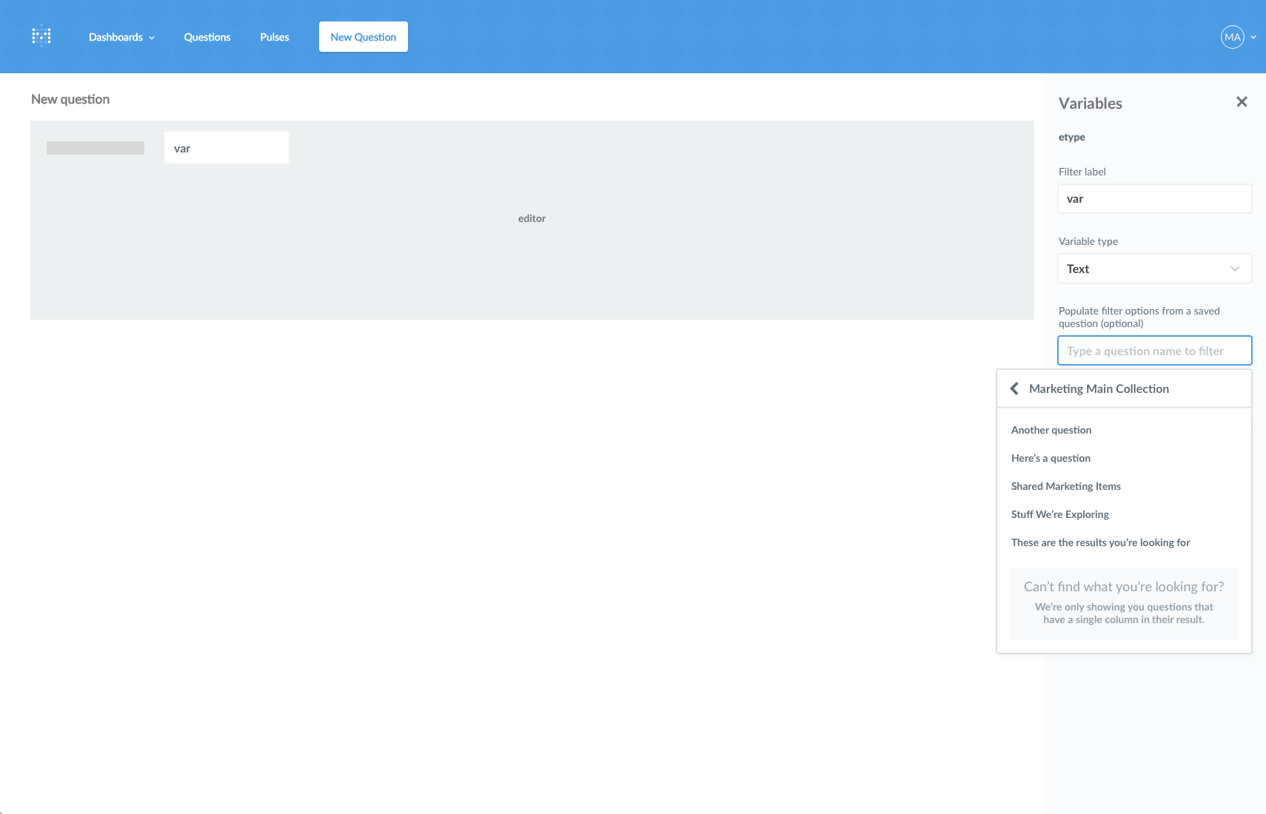
Task: Click the New Question button
Action: pos(363,36)
